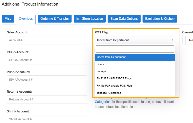The image size is (193, 123).
Task: Open the Tax Categories link
Action: point(103,102)
